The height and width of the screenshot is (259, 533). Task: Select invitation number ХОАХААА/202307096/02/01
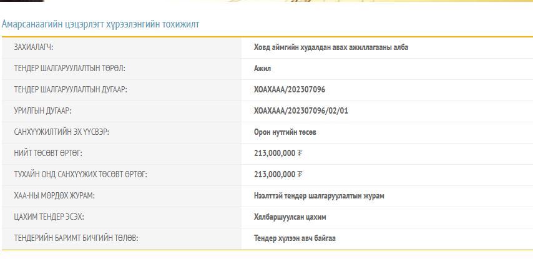(301, 111)
